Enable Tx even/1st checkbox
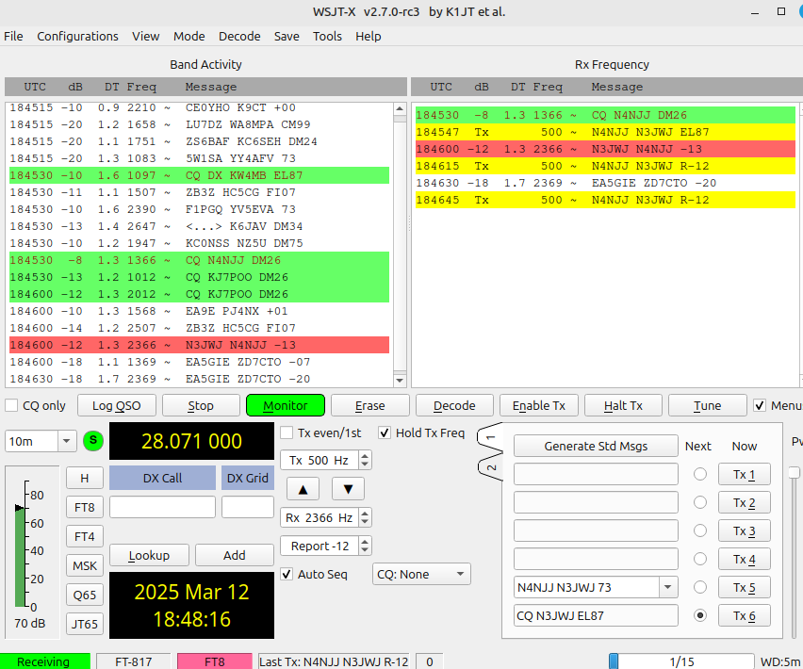The width and height of the screenshot is (803, 669). pos(287,433)
